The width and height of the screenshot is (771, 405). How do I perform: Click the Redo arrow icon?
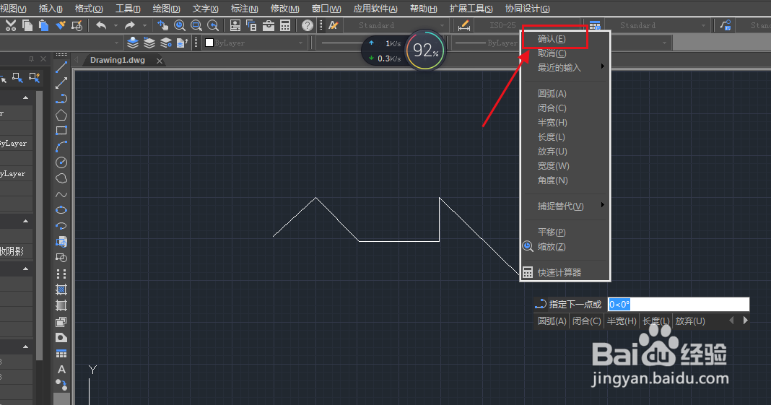click(x=129, y=25)
